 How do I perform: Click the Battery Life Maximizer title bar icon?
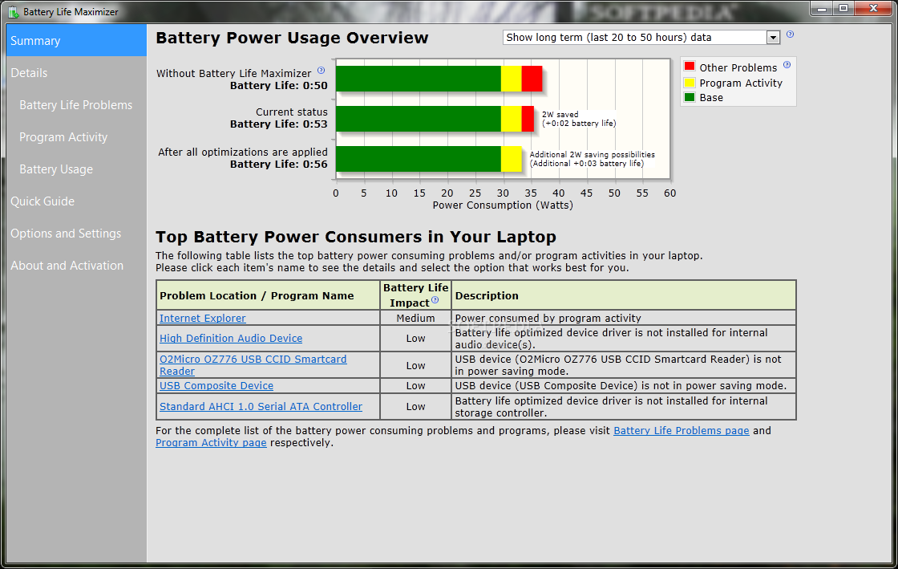(13, 11)
